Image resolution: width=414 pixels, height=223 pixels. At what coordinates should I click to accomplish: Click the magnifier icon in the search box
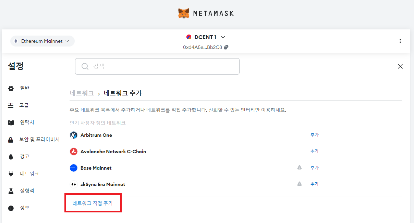coord(85,66)
